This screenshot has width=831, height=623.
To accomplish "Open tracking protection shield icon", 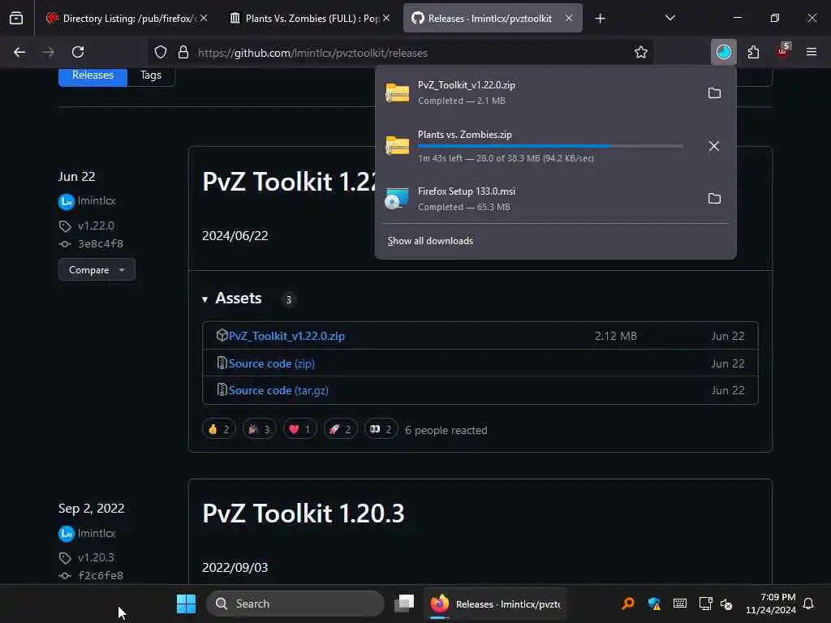I will click(161, 53).
